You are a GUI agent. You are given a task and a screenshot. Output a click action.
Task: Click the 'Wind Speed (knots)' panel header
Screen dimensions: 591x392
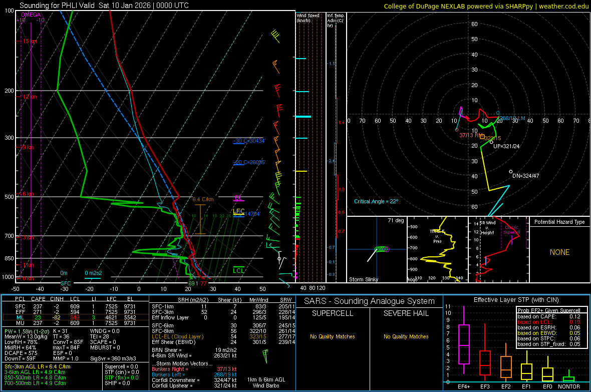click(x=308, y=18)
